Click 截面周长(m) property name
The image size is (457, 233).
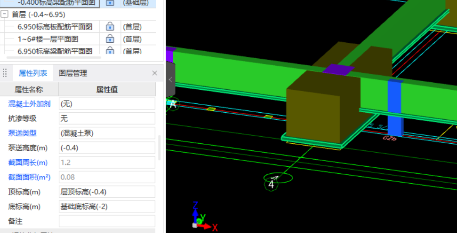click(x=28, y=163)
